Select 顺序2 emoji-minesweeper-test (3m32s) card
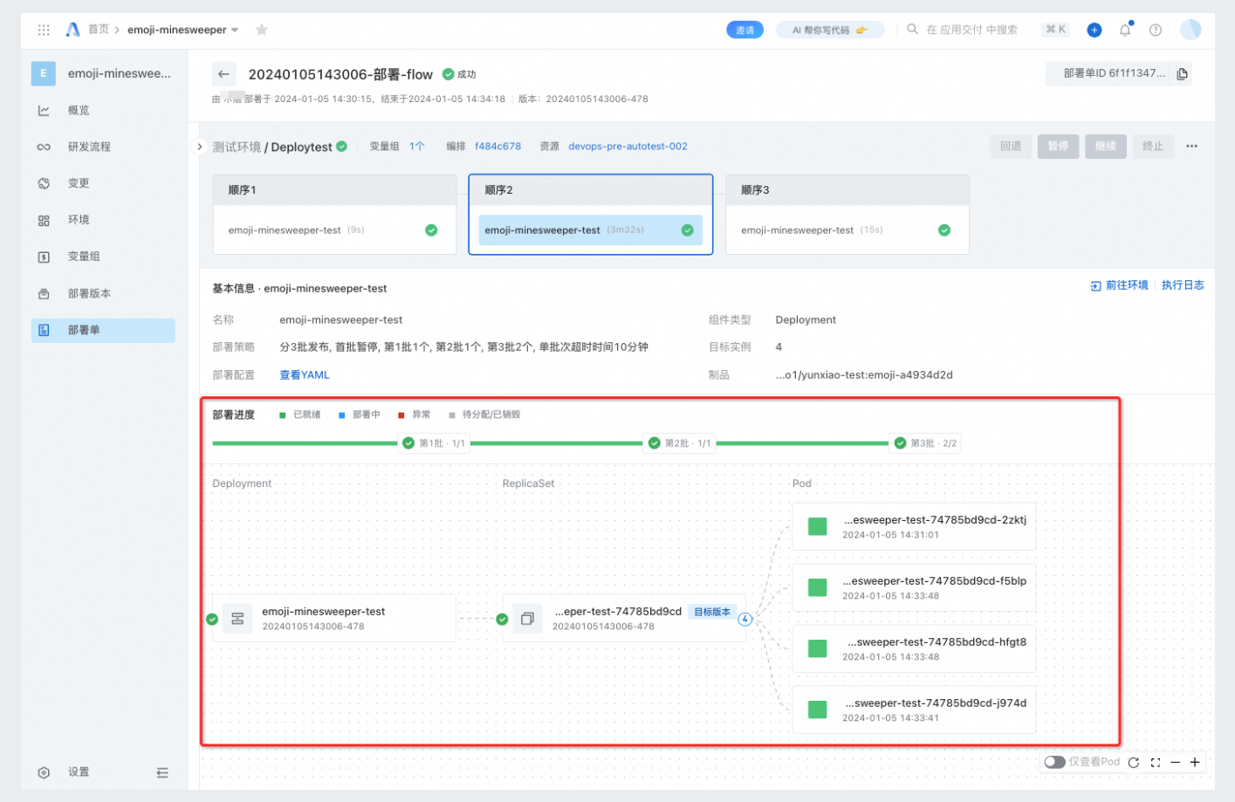 click(x=591, y=230)
